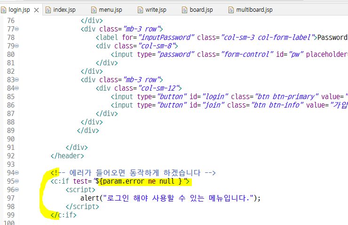Click the menu.jsp file icon
348x225 pixels.
point(94,10)
